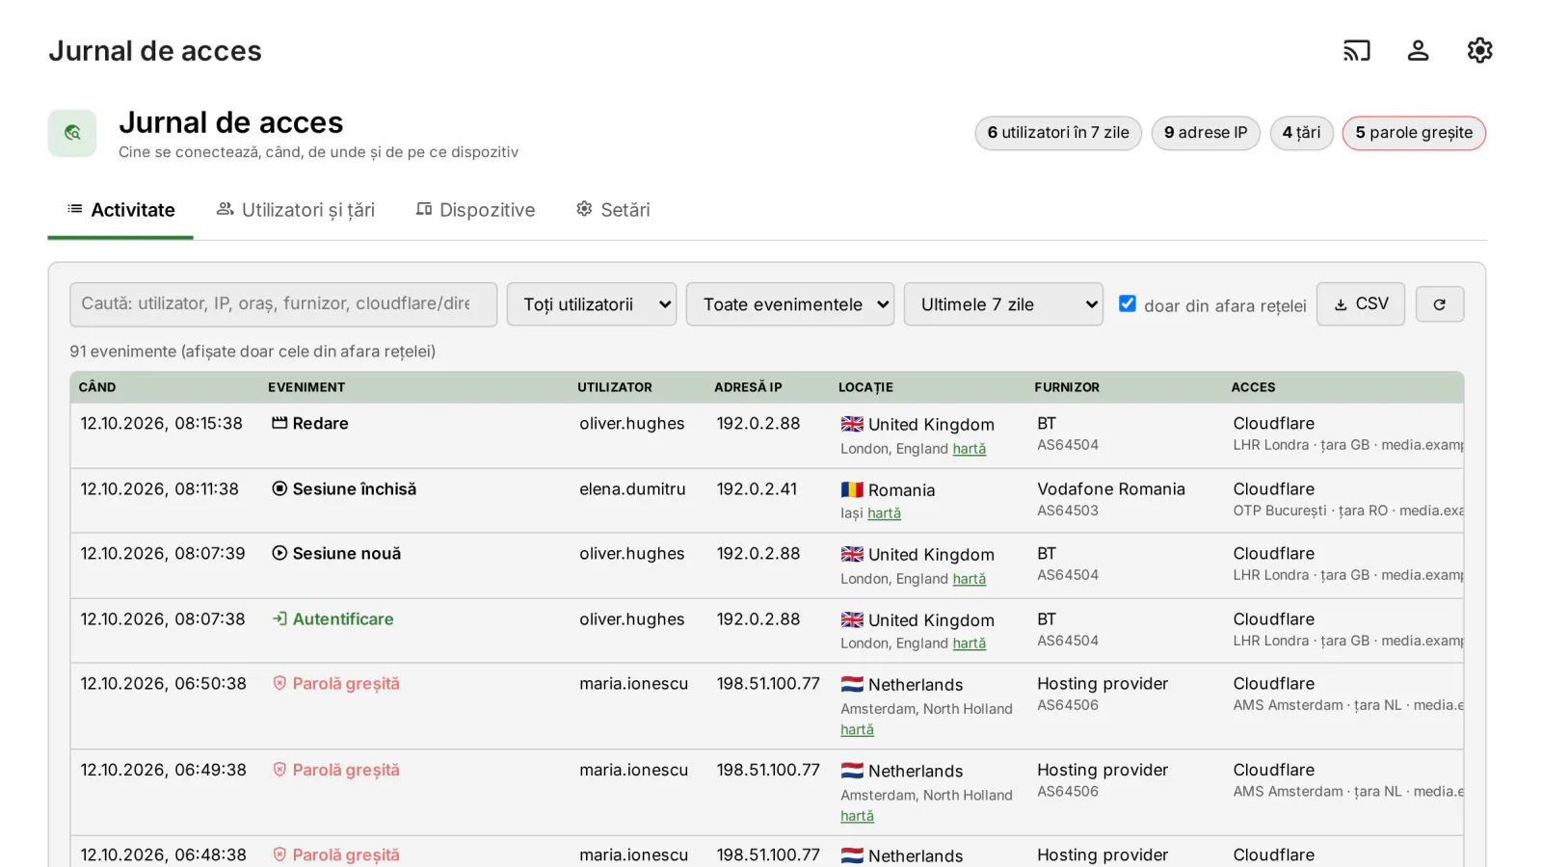Viewport: 1542px width, 867px height.
Task: Export the log with the CSV button
Action: tap(1361, 304)
